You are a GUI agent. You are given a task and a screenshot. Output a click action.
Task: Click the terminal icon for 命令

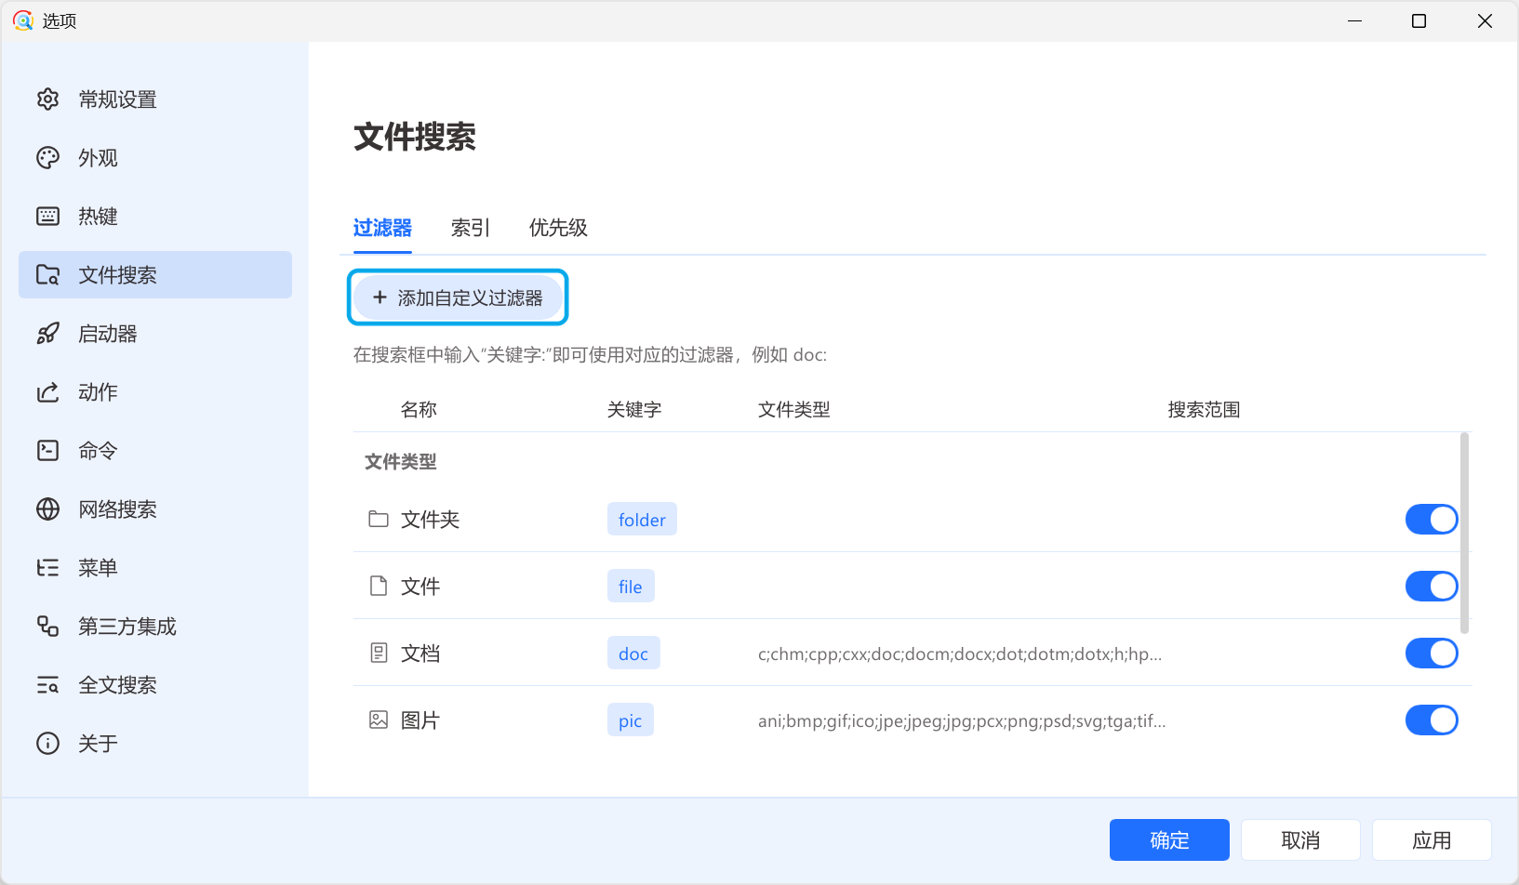47,451
